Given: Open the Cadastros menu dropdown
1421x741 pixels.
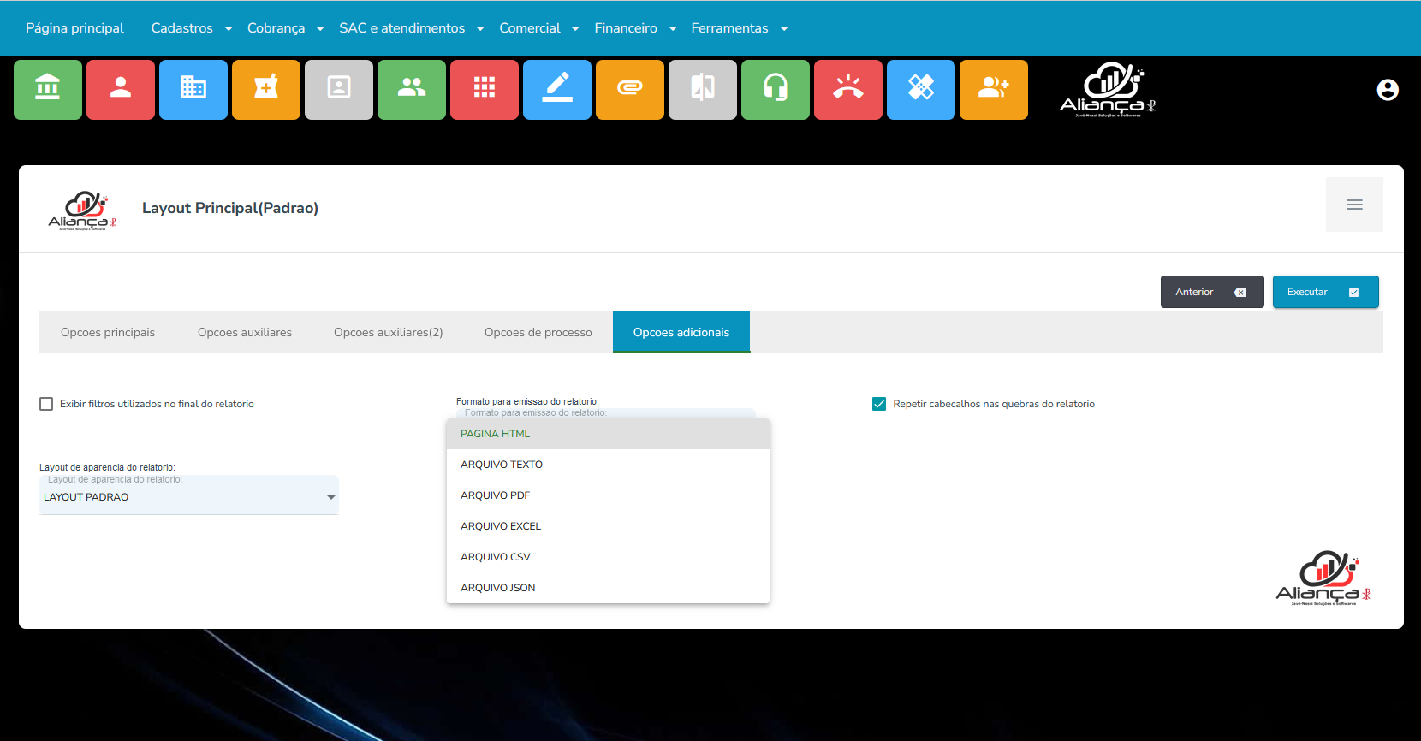Looking at the screenshot, I should 191,28.
